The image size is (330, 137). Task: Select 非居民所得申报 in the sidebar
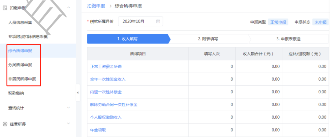(22, 79)
